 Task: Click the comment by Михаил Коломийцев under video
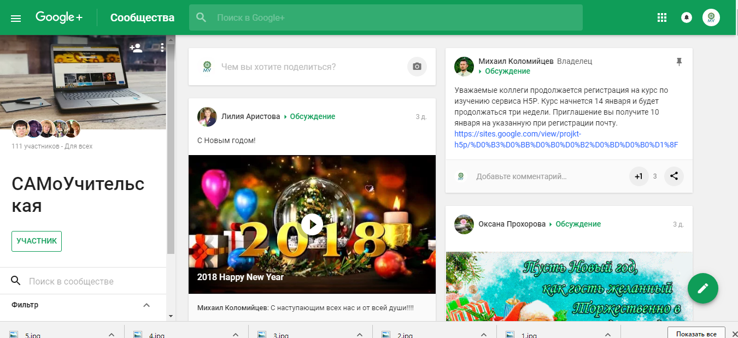click(x=306, y=308)
